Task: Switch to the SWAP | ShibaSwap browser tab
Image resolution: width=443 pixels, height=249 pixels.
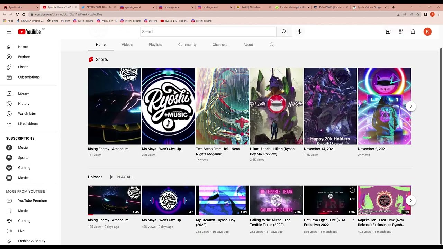Action: (254, 7)
